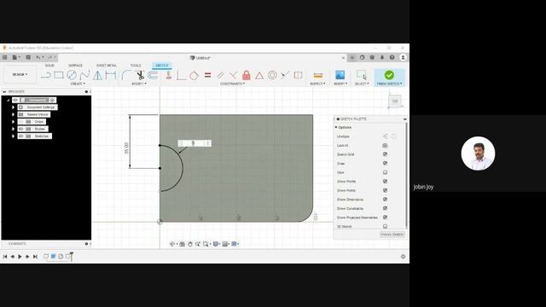Open the user profile avatar
This screenshot has width=546, height=307.
click(403, 57)
